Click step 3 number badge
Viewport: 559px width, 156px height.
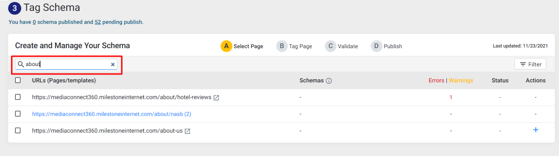pyautogui.click(x=15, y=8)
